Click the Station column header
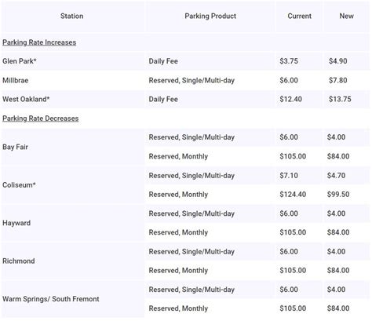Screen dimensions: 372x321 (x=72, y=16)
